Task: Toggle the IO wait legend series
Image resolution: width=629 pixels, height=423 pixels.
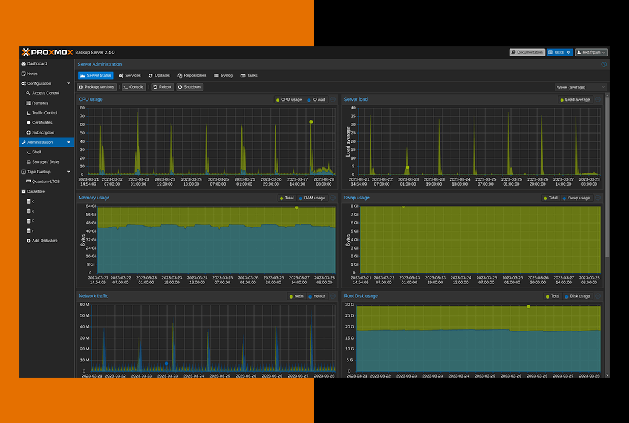Action: 315,100
